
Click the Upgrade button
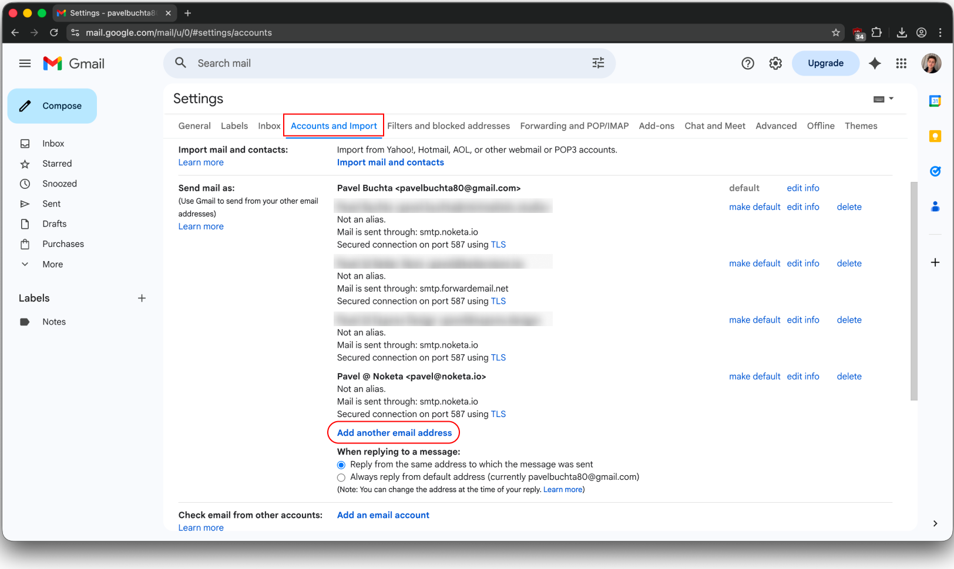tap(825, 63)
